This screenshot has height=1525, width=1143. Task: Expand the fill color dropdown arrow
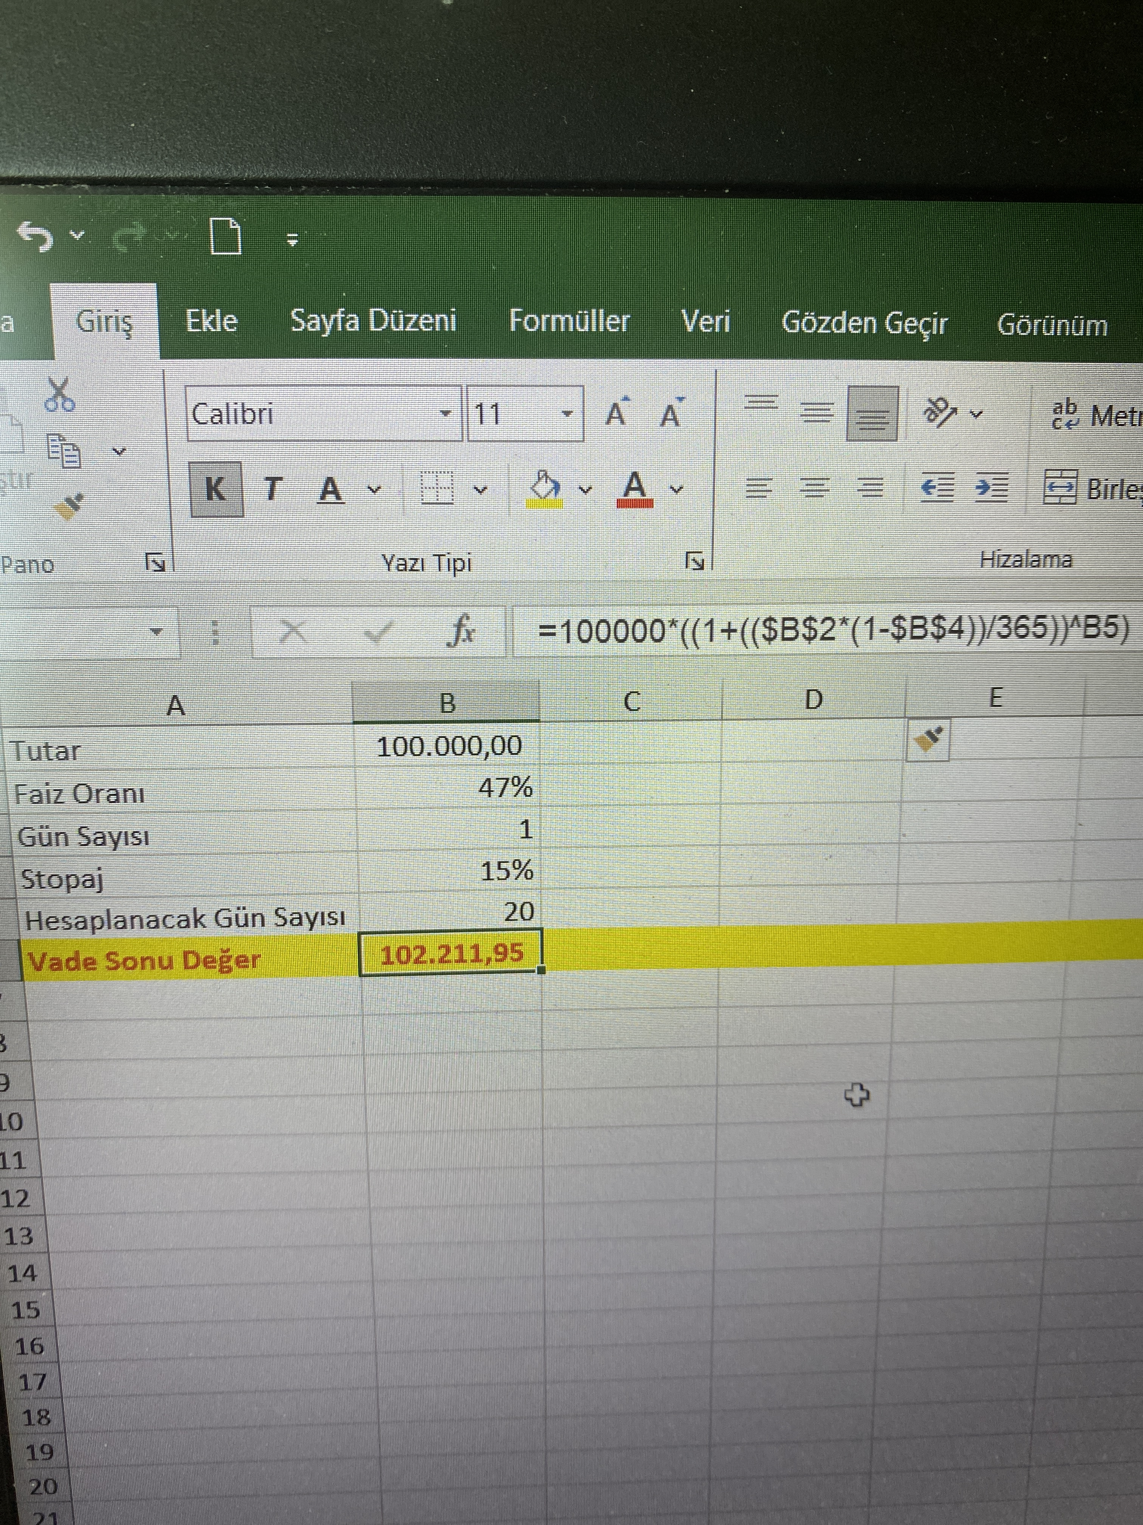click(x=585, y=490)
